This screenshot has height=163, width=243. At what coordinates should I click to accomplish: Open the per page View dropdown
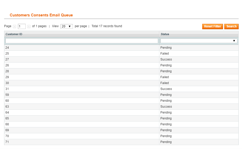(x=66, y=26)
